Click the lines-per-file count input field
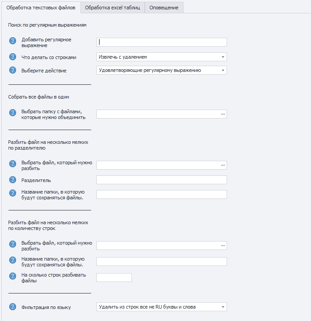Screen dimensions: 311x321 (114, 277)
